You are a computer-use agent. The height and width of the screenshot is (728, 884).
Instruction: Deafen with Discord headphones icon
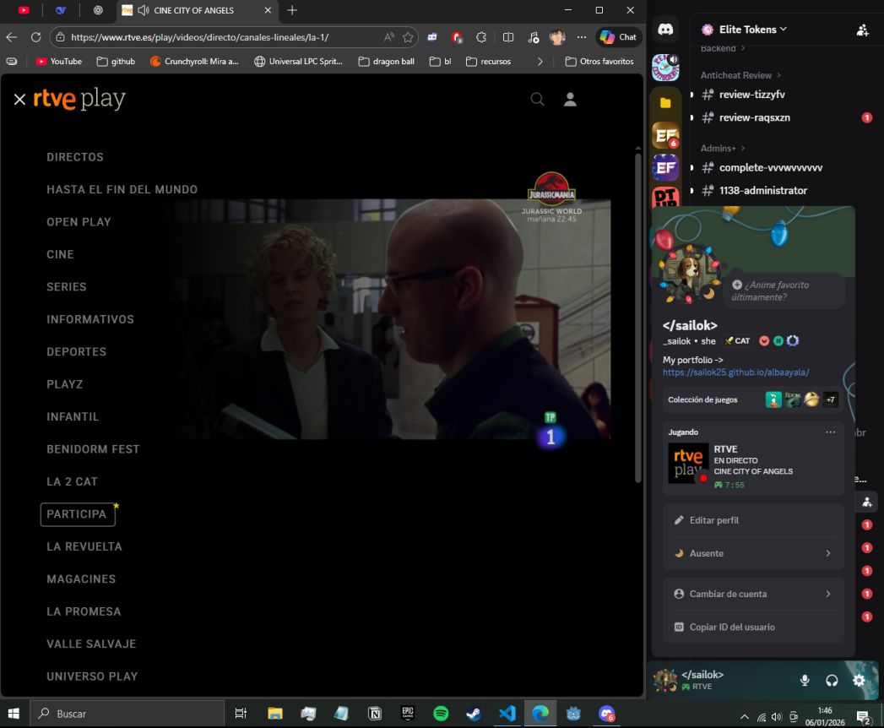click(x=832, y=681)
